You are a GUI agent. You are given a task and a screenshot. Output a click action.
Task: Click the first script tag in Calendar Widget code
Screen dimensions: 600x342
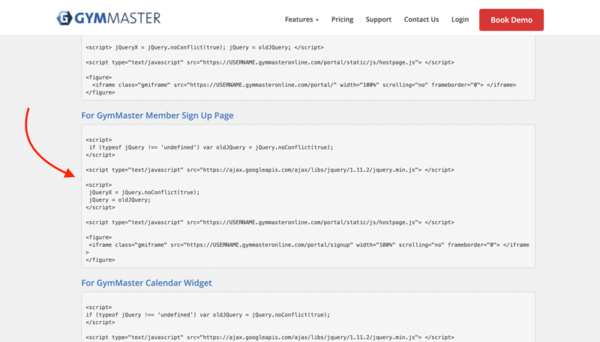(99, 307)
